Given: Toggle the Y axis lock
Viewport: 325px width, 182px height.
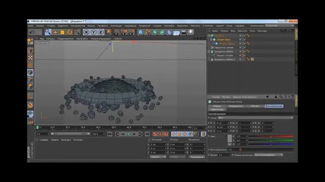Looking at the screenshot, I should (93, 32).
